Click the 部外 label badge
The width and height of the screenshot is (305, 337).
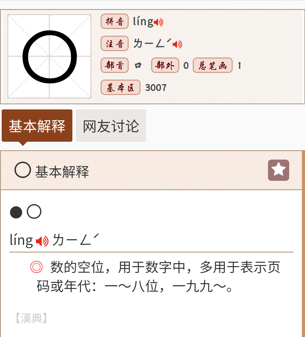[x=165, y=65]
